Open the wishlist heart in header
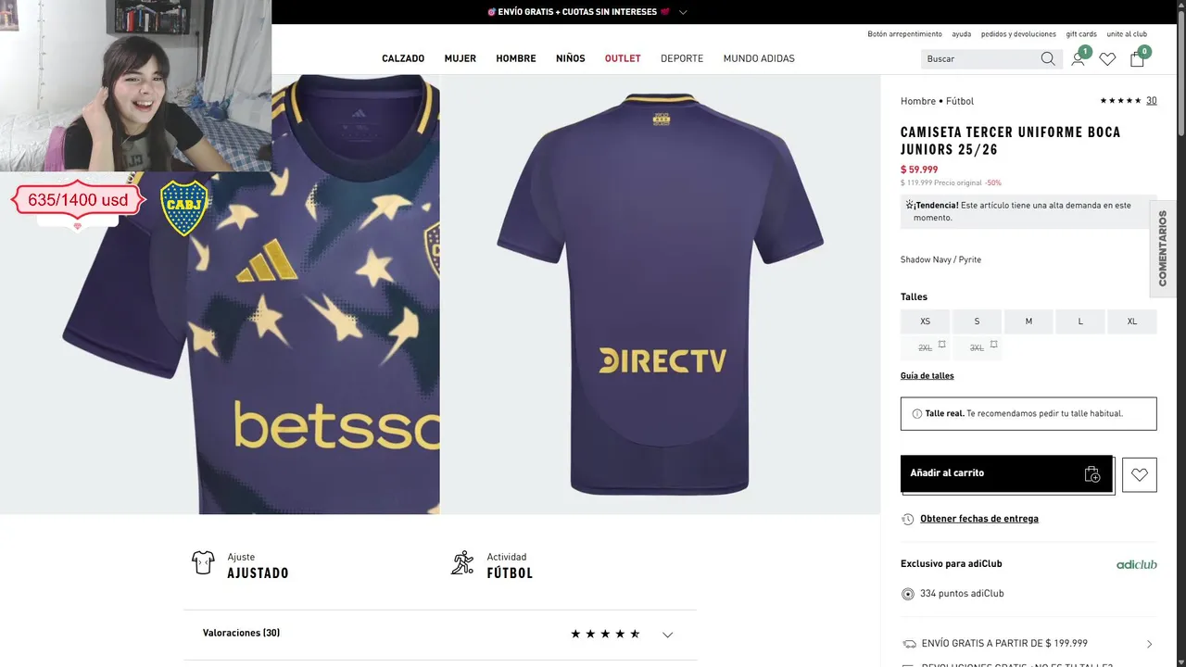The height and width of the screenshot is (667, 1186). tap(1107, 58)
